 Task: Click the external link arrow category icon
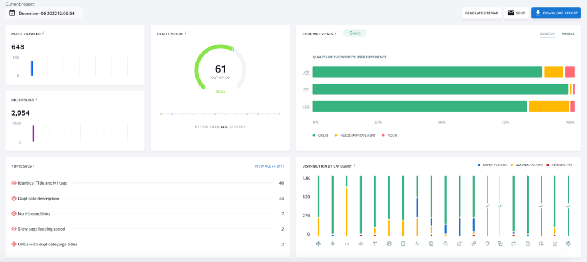460,244
